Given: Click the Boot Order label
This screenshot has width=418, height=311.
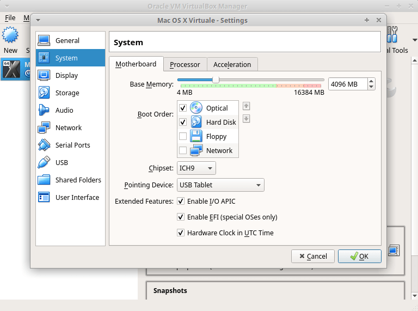Looking at the screenshot, I should (156, 114).
